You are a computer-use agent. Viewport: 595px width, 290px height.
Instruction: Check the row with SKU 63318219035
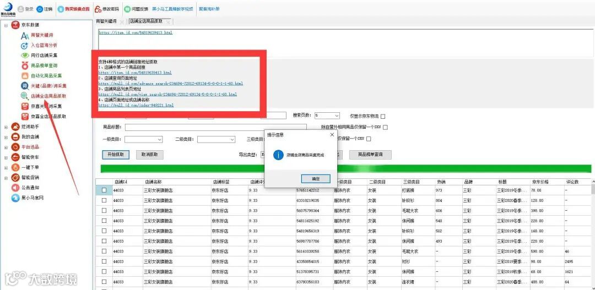pos(104,200)
